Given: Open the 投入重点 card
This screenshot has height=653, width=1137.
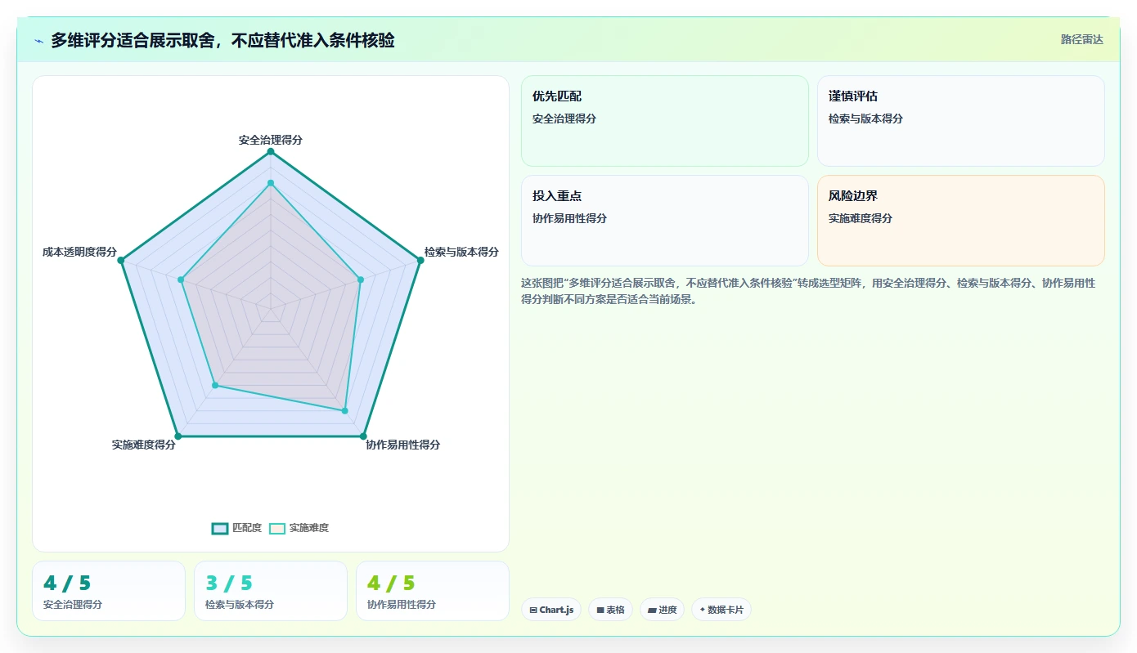Looking at the screenshot, I should (665, 221).
